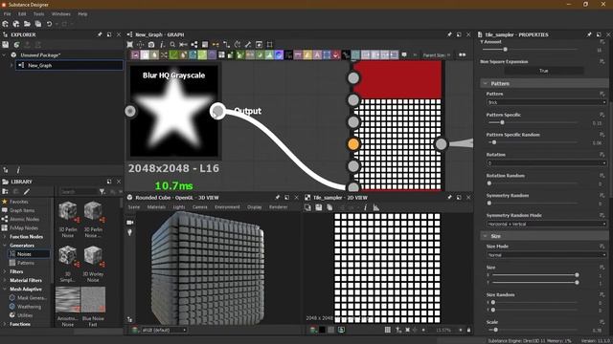Click the output connector of Blur HQ Grayscale node
Image resolution: width=613 pixels, height=344 pixels.
[x=217, y=111]
